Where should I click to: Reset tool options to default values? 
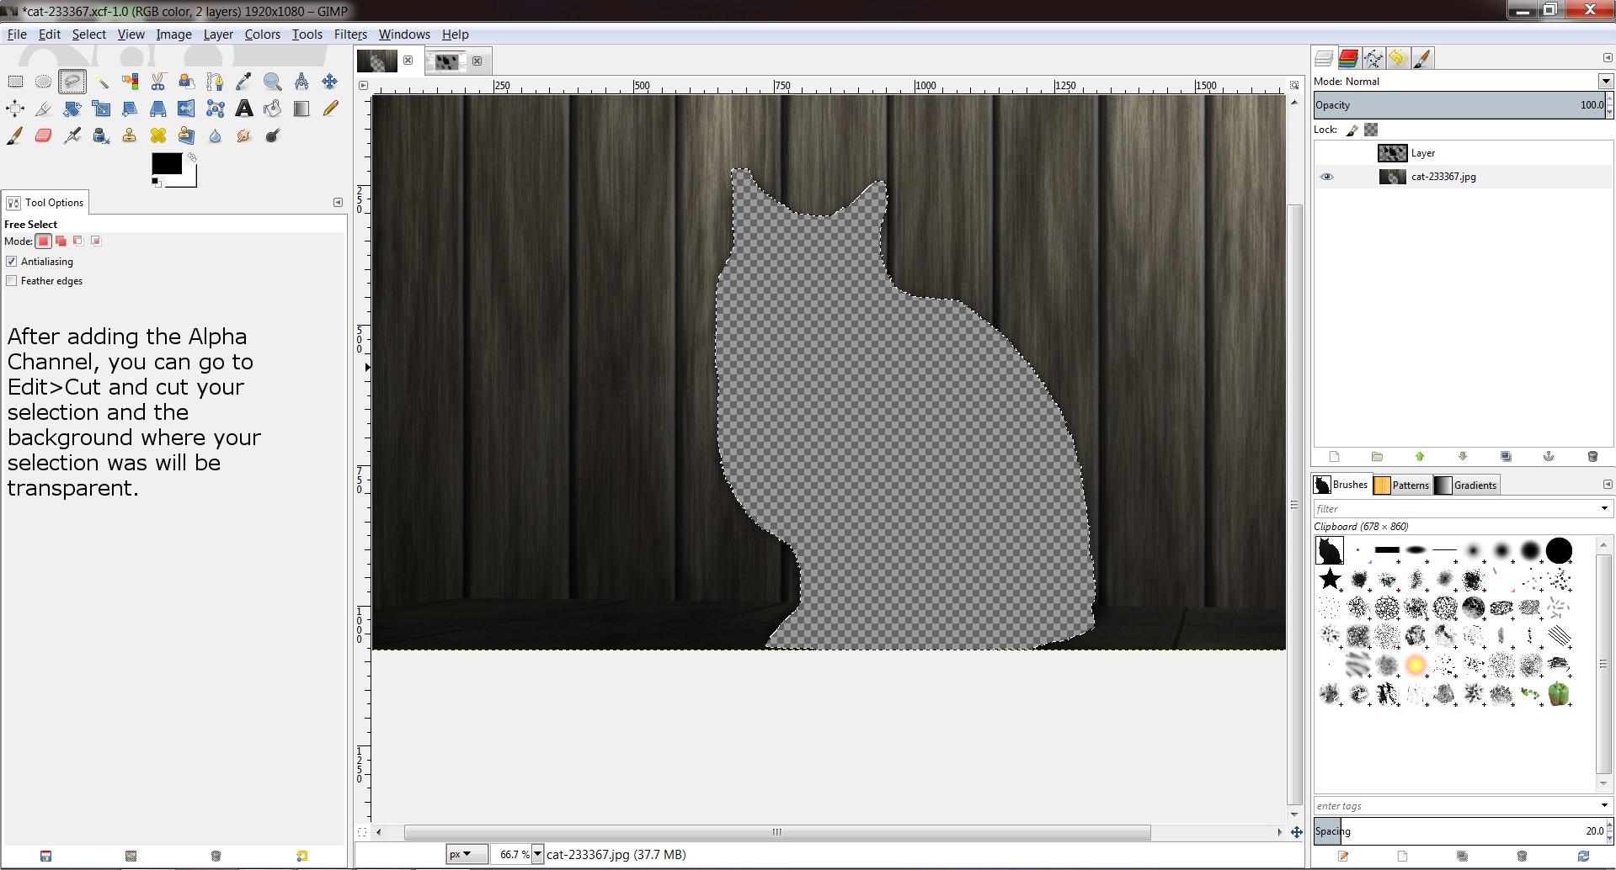301,856
